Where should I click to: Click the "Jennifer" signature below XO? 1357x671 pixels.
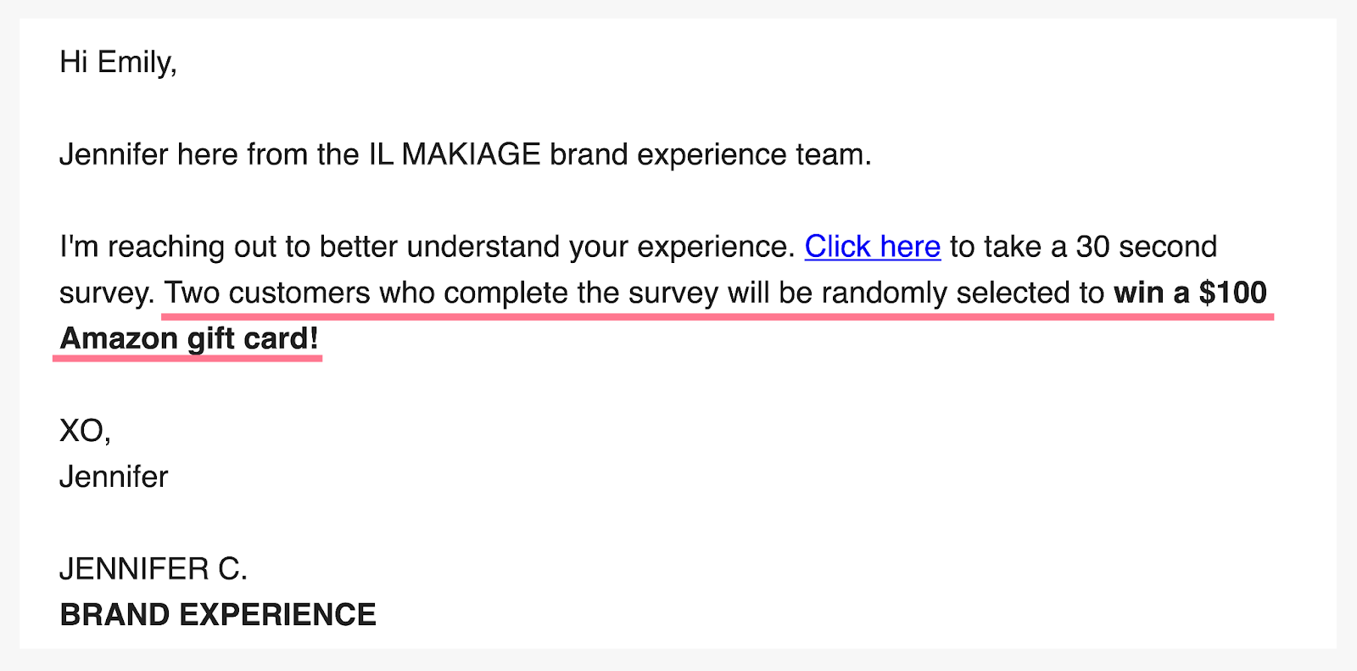[x=114, y=477]
